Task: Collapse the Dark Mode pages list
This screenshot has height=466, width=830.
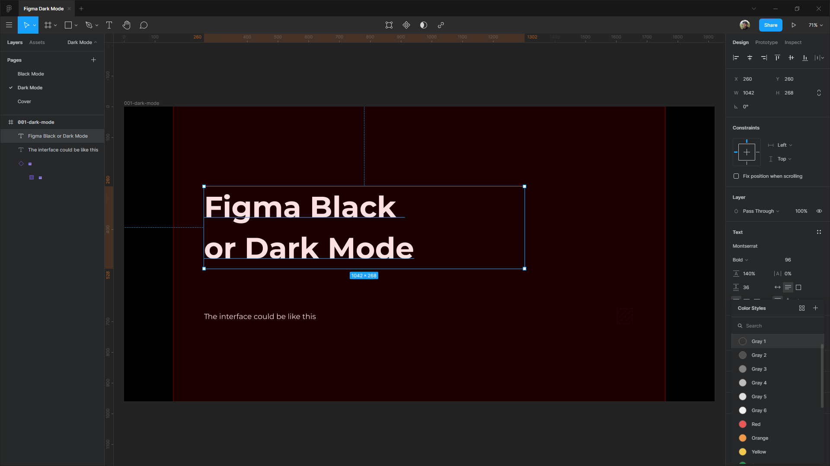Action: (82, 42)
